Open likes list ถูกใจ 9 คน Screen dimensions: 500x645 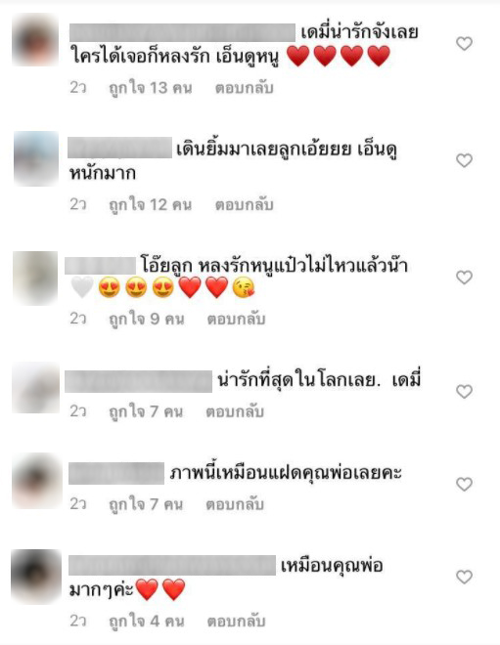[146, 320]
